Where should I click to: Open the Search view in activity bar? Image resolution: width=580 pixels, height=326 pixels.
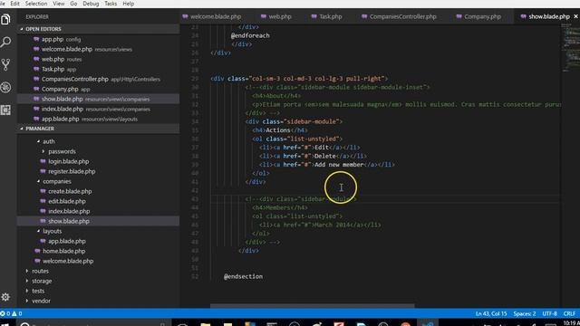[x=5, y=42]
